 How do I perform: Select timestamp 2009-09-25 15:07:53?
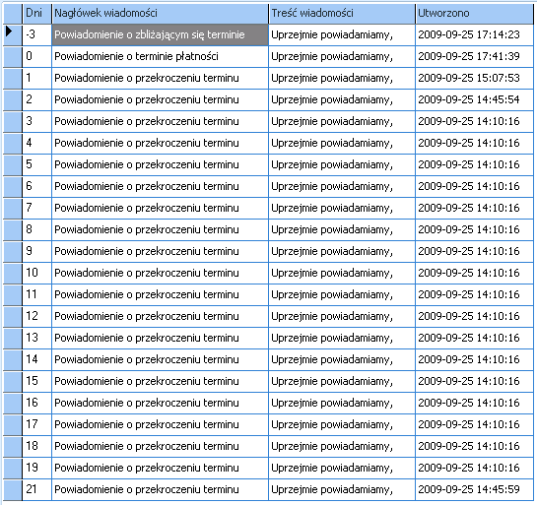click(x=474, y=78)
